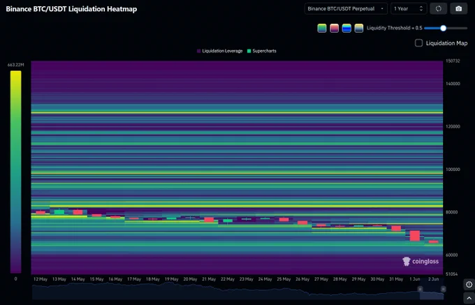Viewport: 475px width, 305px height.
Task: Click the "51054" price axis label
Action: click(451, 274)
